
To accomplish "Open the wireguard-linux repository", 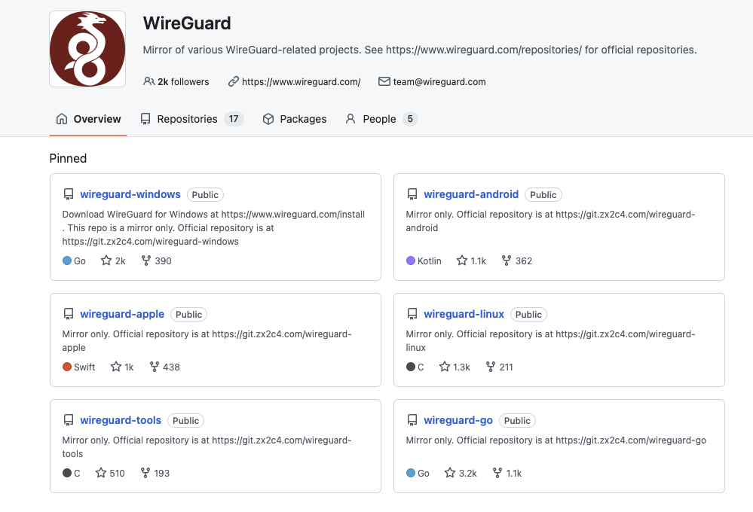I will coord(464,314).
